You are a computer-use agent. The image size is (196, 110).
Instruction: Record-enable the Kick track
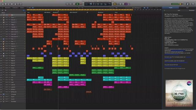click(10, 15)
